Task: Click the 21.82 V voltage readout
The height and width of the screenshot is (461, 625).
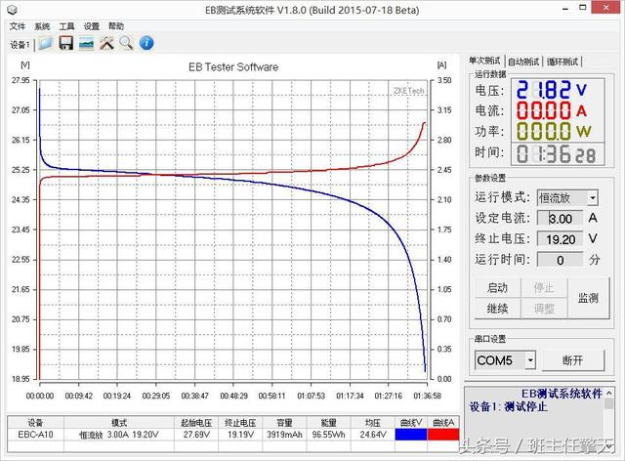Action: (x=552, y=90)
